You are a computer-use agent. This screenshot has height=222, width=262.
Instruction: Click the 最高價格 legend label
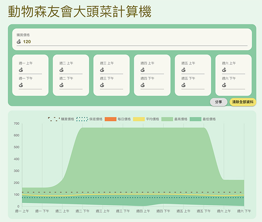coord(181,119)
